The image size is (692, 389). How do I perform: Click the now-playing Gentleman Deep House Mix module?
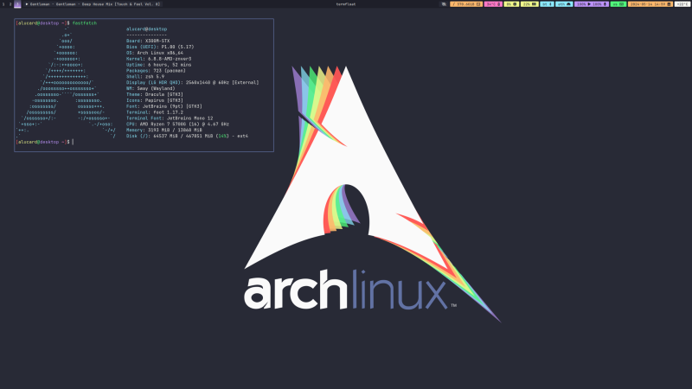[x=93, y=4]
